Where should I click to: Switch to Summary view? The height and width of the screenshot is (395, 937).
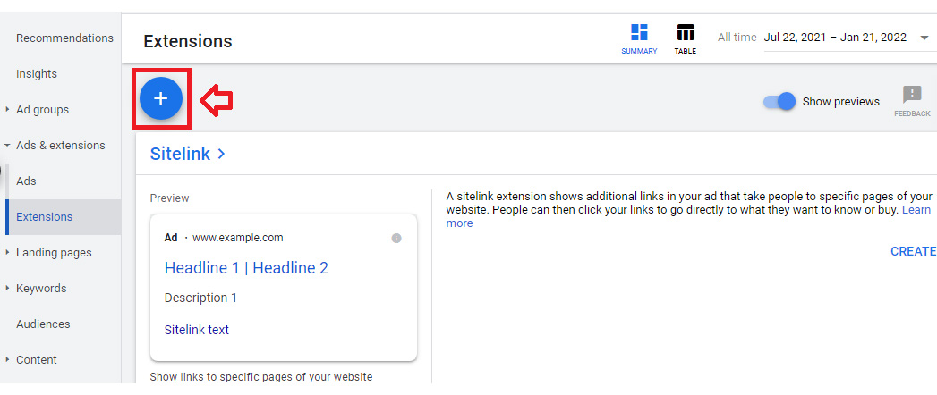point(639,39)
